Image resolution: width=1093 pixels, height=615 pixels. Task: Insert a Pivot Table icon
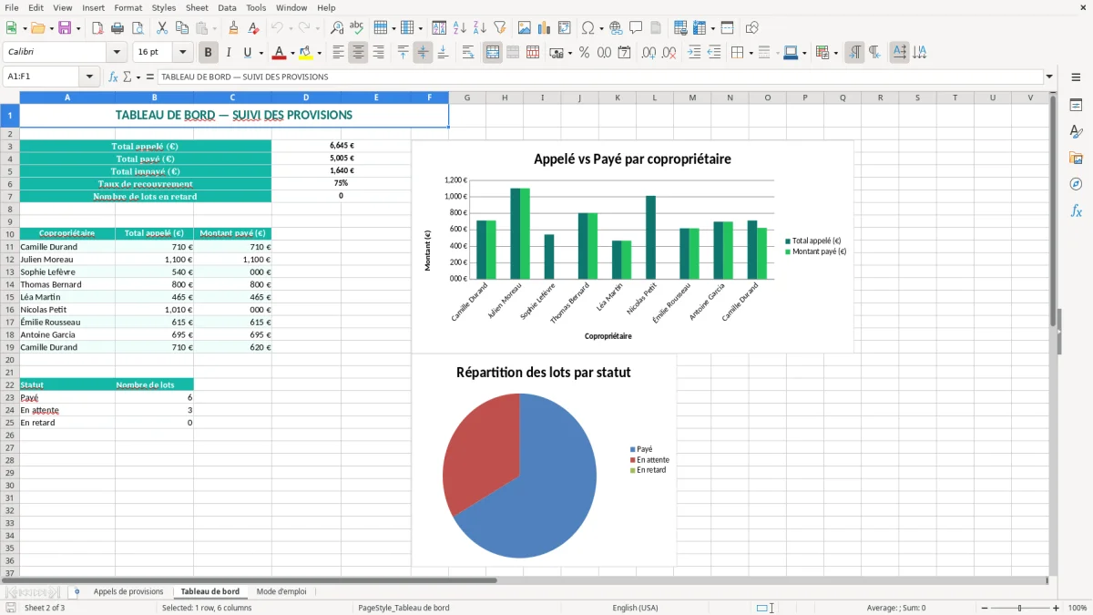[x=565, y=28]
